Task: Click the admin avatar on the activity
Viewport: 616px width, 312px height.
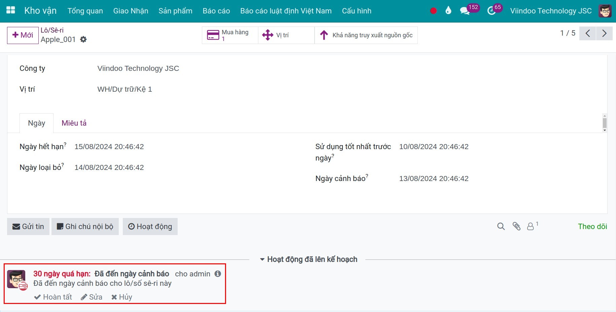Action: pyautogui.click(x=16, y=279)
